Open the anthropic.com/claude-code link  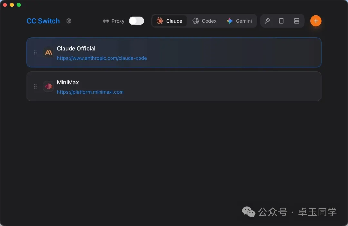click(101, 58)
